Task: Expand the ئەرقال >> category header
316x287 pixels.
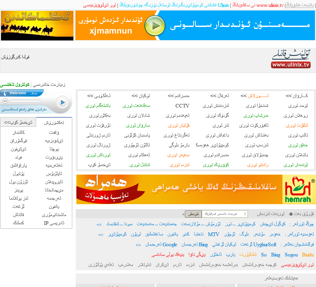Action: 220,96
